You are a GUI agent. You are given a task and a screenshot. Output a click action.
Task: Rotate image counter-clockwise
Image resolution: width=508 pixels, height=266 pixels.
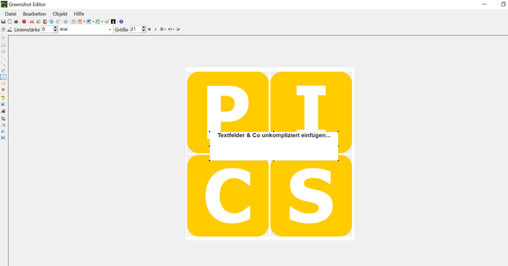pyautogui.click(x=3, y=131)
